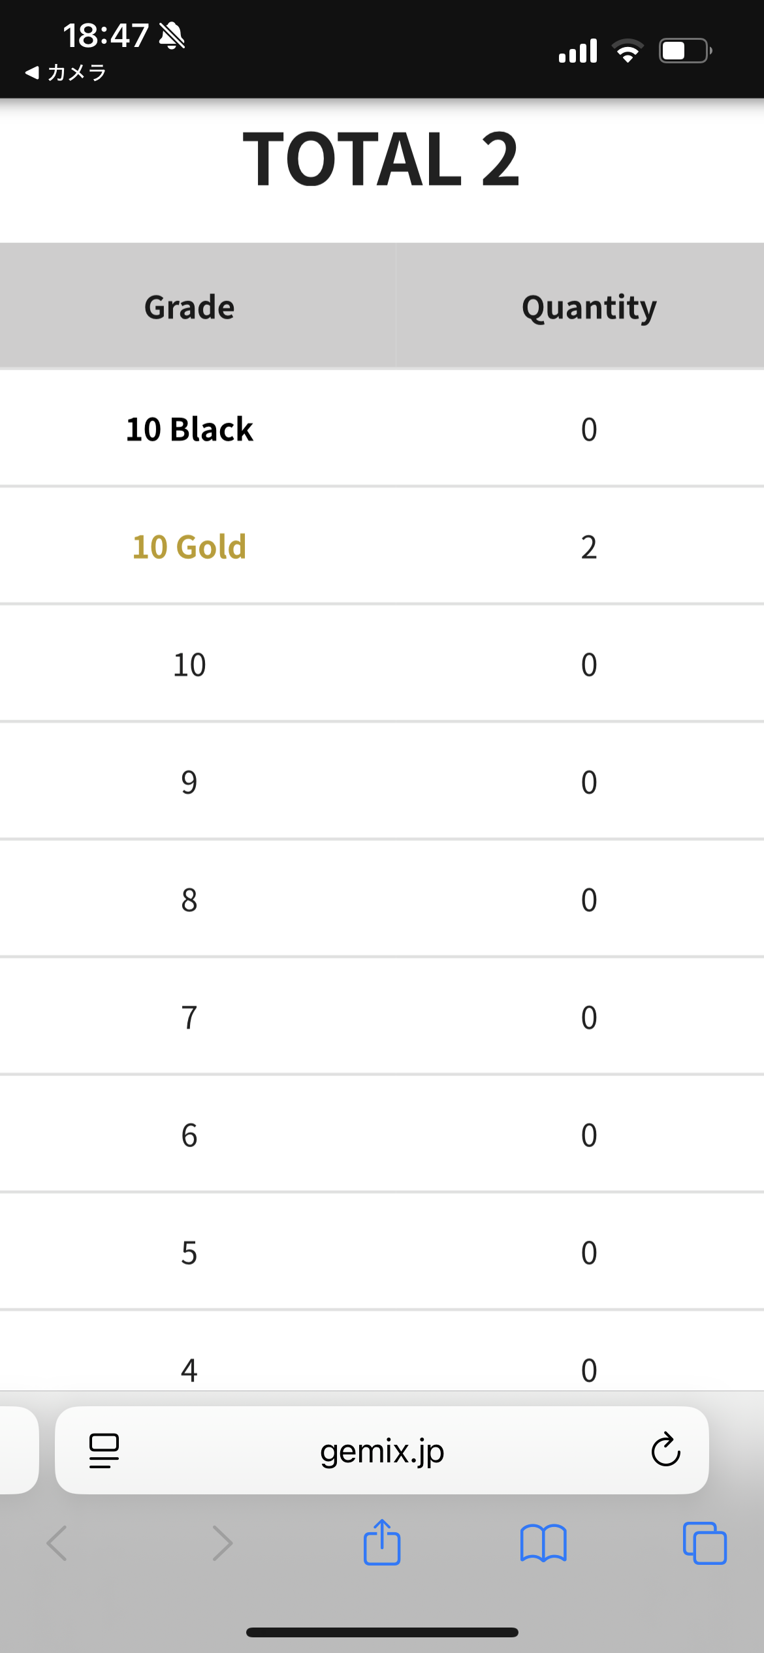Viewport: 764px width, 1653px height.
Task: Tap the silent mode bell icon
Action: tap(172, 35)
